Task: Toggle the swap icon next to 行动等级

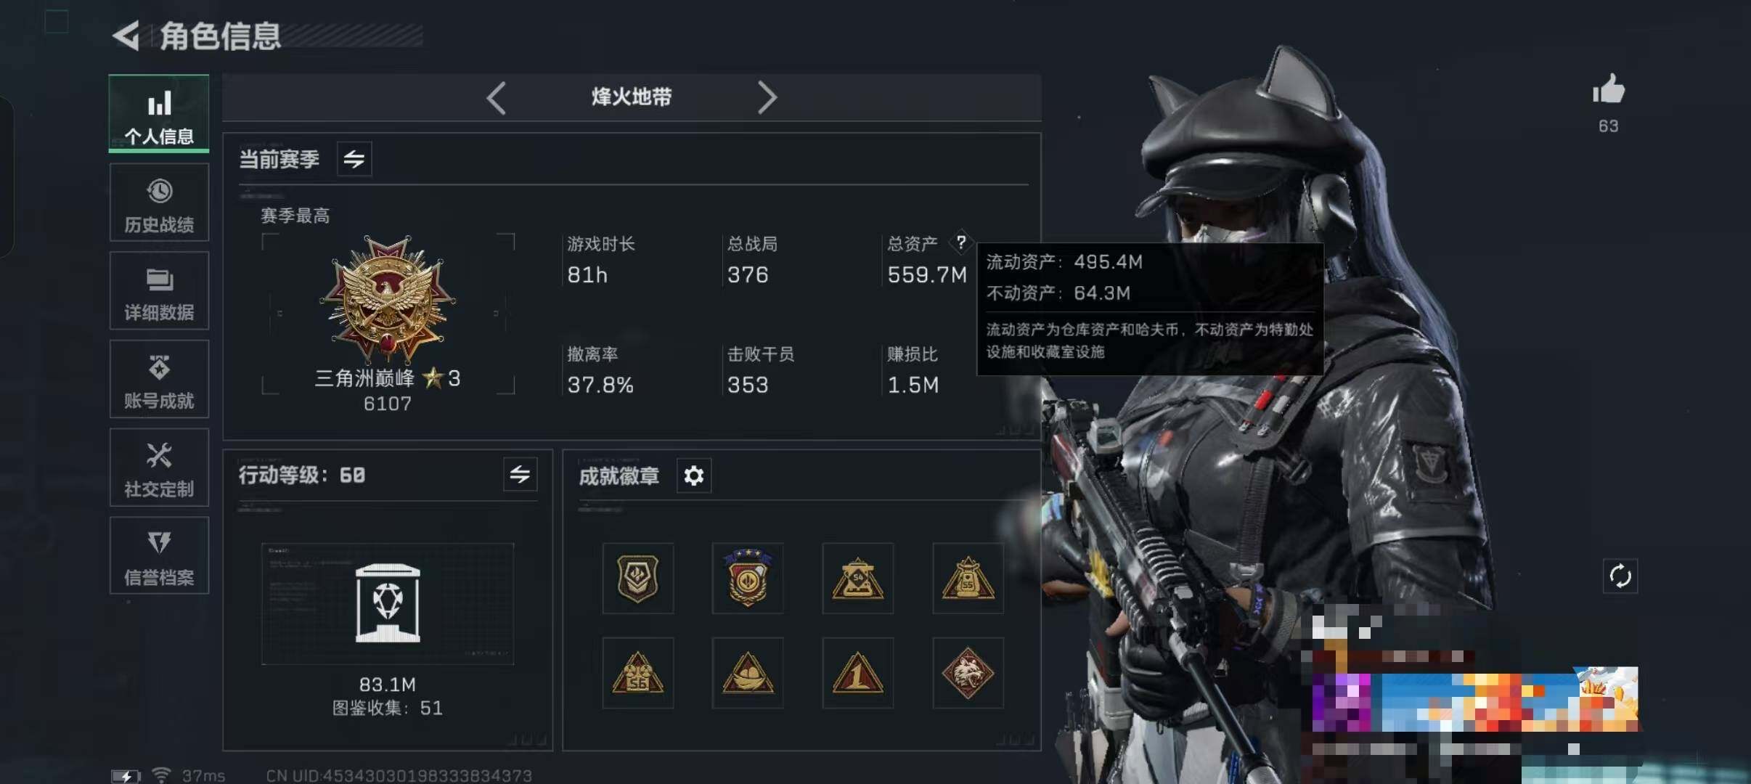Action: 520,475
